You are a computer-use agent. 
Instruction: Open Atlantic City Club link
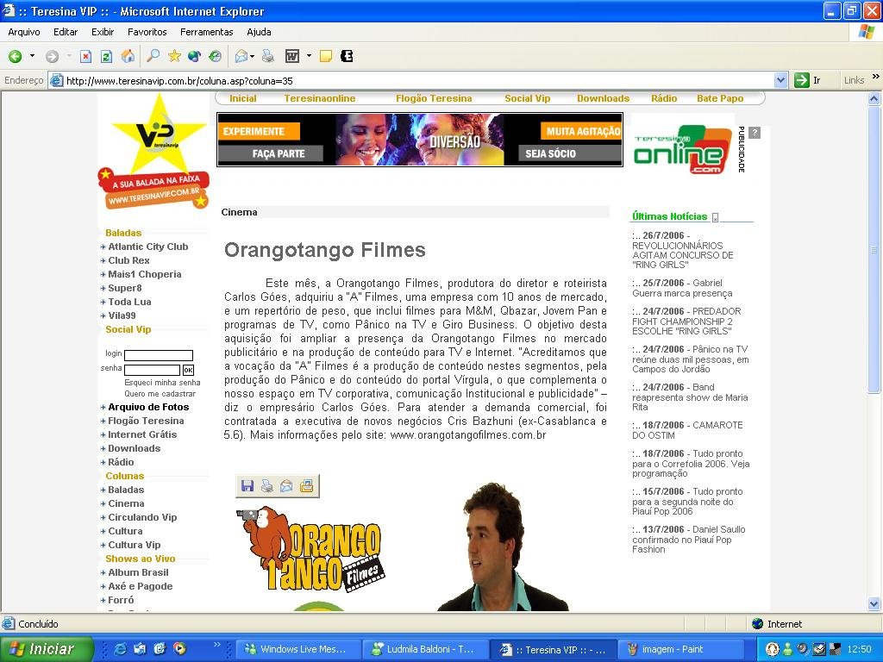[x=148, y=247]
